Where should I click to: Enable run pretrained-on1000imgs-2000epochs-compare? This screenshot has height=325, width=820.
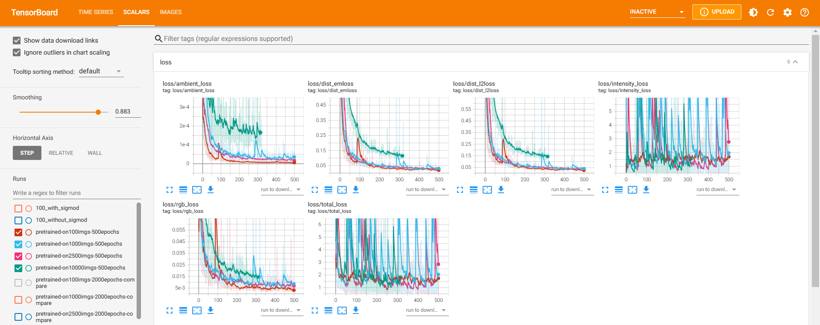coord(18,300)
